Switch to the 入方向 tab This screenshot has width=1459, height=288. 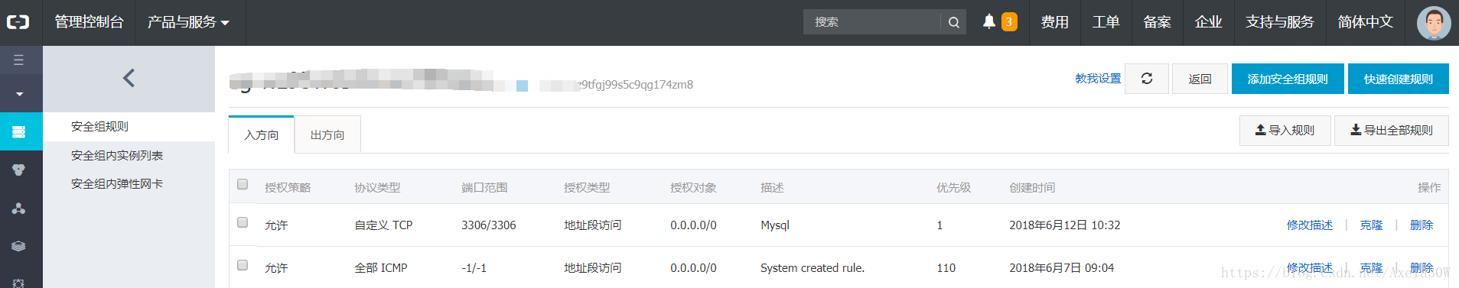[262, 134]
